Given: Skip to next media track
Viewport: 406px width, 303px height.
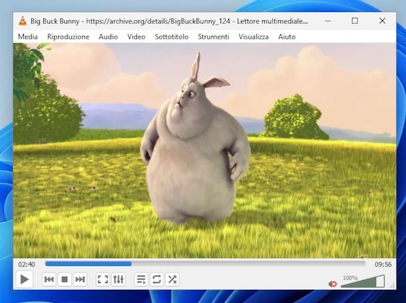Looking at the screenshot, I should (80, 280).
